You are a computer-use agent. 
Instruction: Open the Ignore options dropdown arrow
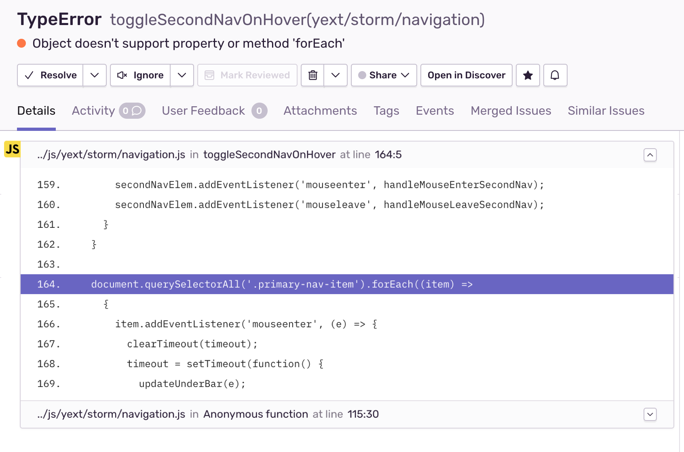point(182,75)
